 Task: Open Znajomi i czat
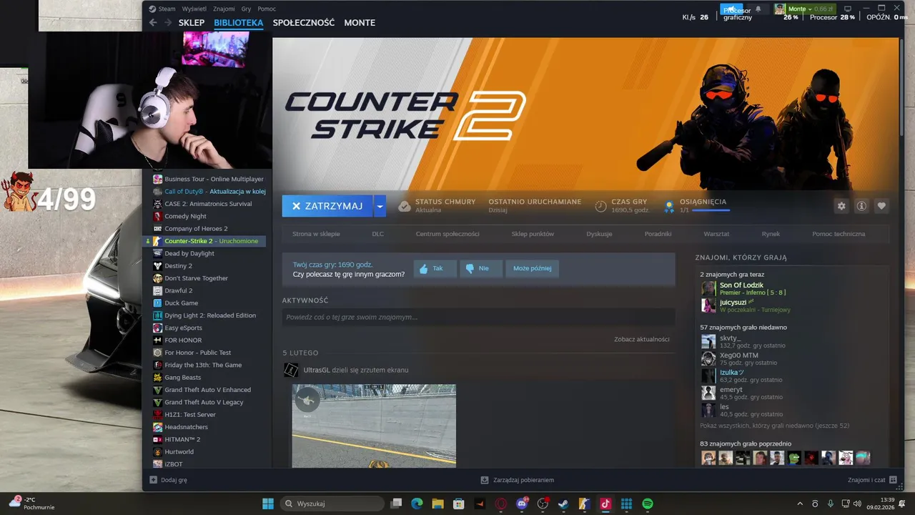[871, 480]
